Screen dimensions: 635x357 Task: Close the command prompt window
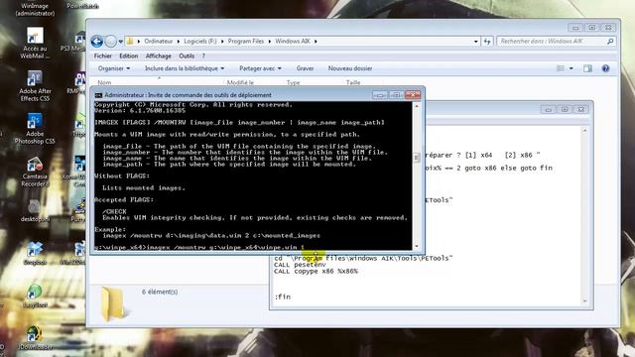pyautogui.click(x=413, y=95)
